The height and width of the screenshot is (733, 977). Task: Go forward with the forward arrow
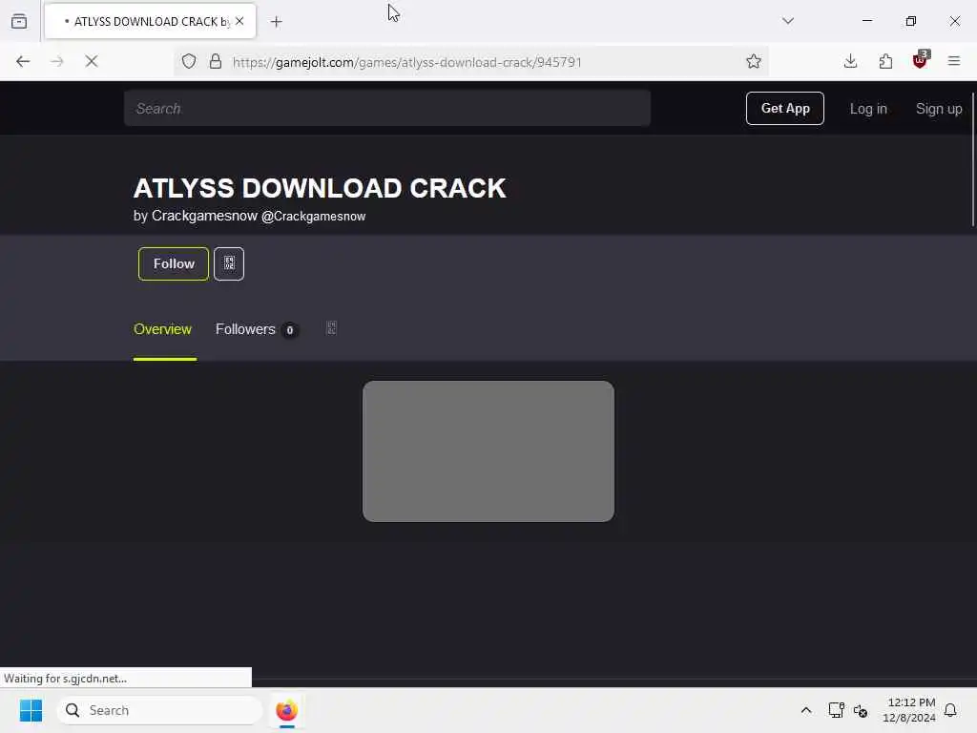click(57, 61)
